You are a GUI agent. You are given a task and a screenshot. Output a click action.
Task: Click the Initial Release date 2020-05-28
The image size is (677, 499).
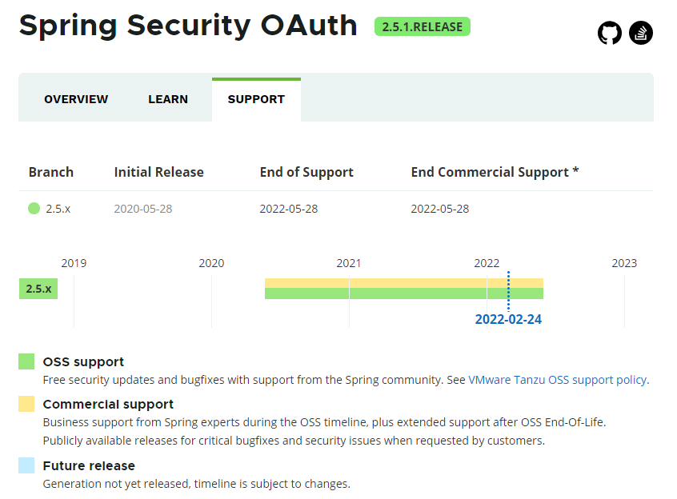pos(143,209)
